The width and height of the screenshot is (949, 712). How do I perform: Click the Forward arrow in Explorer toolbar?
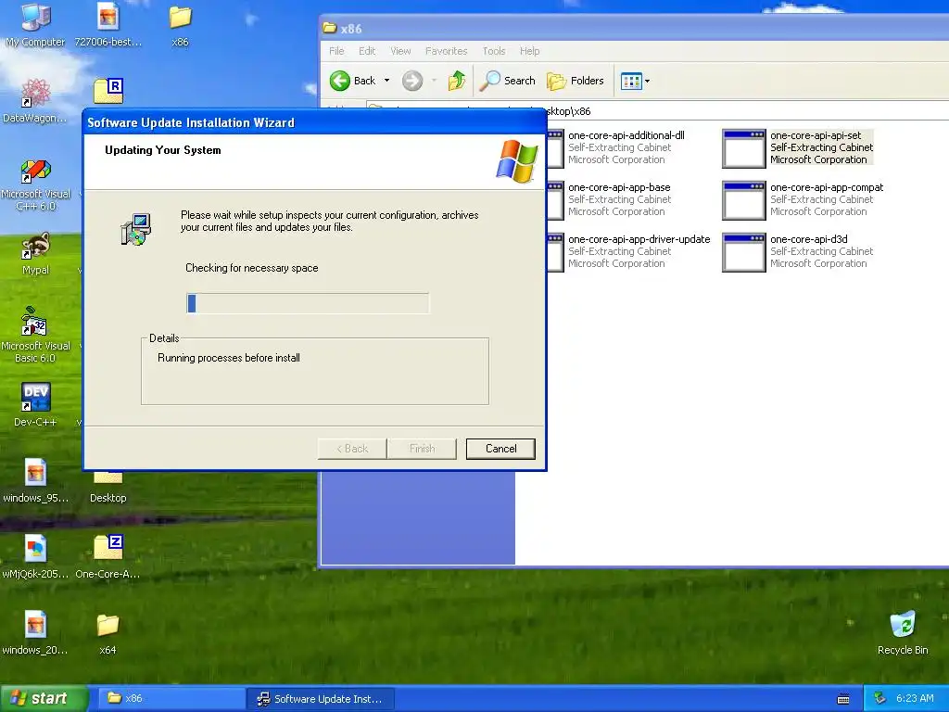click(x=412, y=81)
